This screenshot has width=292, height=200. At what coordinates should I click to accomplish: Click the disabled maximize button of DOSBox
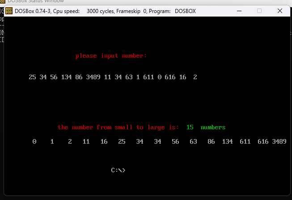[259, 11]
